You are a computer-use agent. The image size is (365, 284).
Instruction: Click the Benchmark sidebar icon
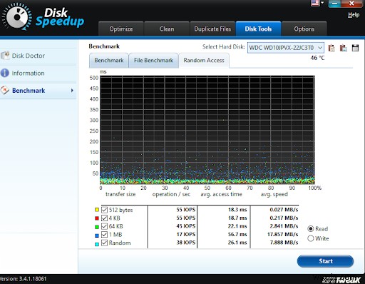(x=5, y=91)
